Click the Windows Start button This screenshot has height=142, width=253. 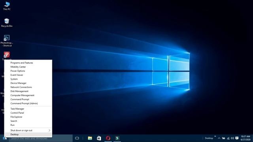tap(4, 138)
